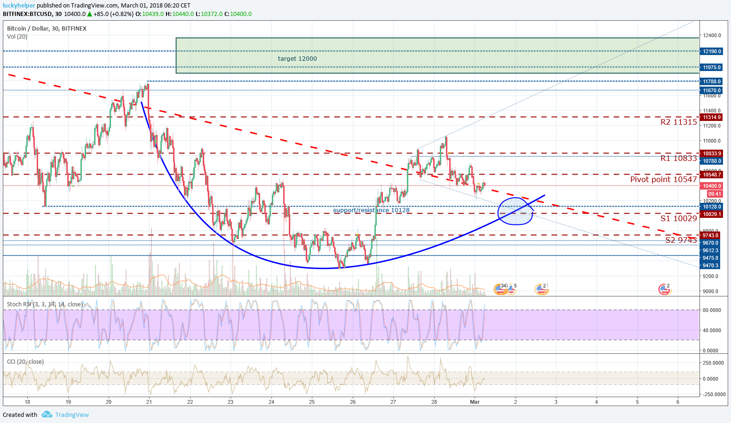Click the 9475.8 price axis tag
This screenshot has height=423, width=731.
coord(711,258)
